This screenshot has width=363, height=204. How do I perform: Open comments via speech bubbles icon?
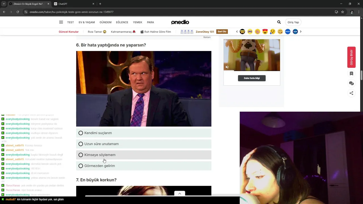click(x=351, y=83)
